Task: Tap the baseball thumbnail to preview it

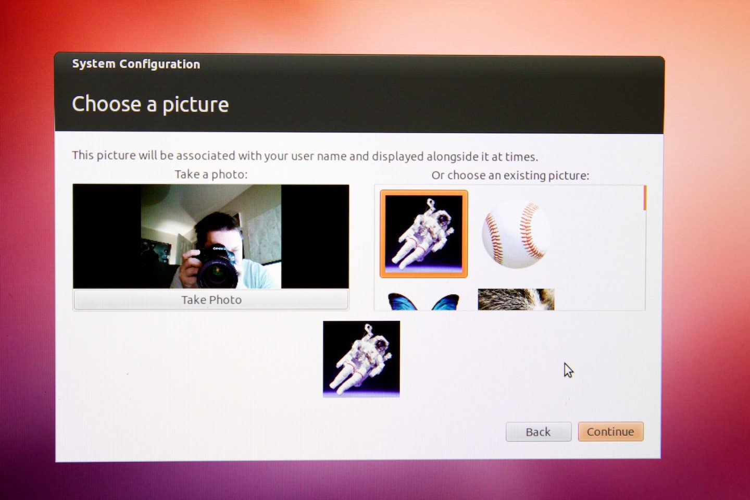Action: (516, 234)
